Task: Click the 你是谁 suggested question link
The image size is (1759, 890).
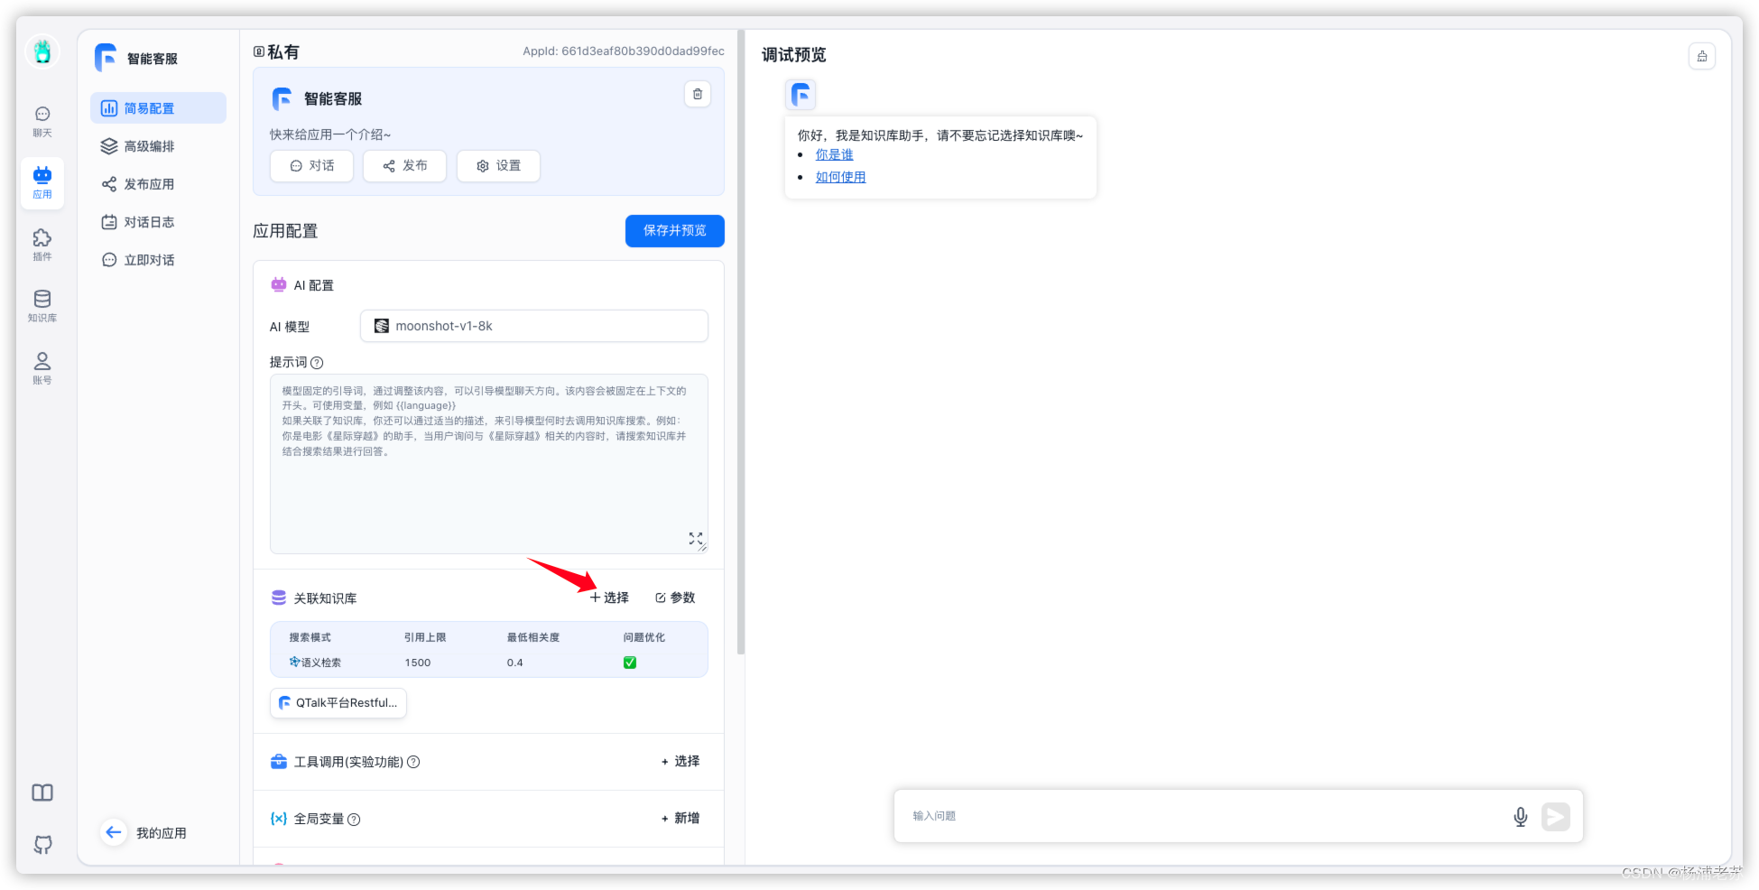Action: point(835,155)
